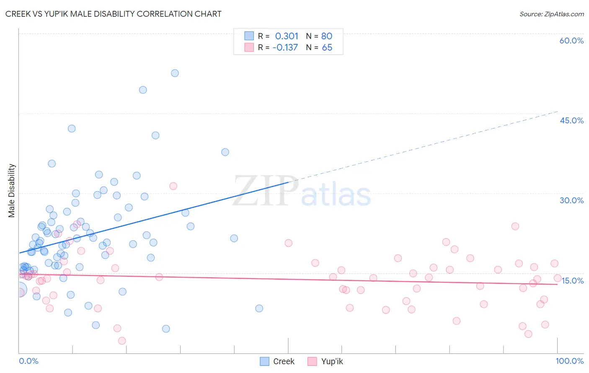This screenshot has width=589, height=373.
Task: Select the Yup'ik legend label
Action: coord(332,361)
